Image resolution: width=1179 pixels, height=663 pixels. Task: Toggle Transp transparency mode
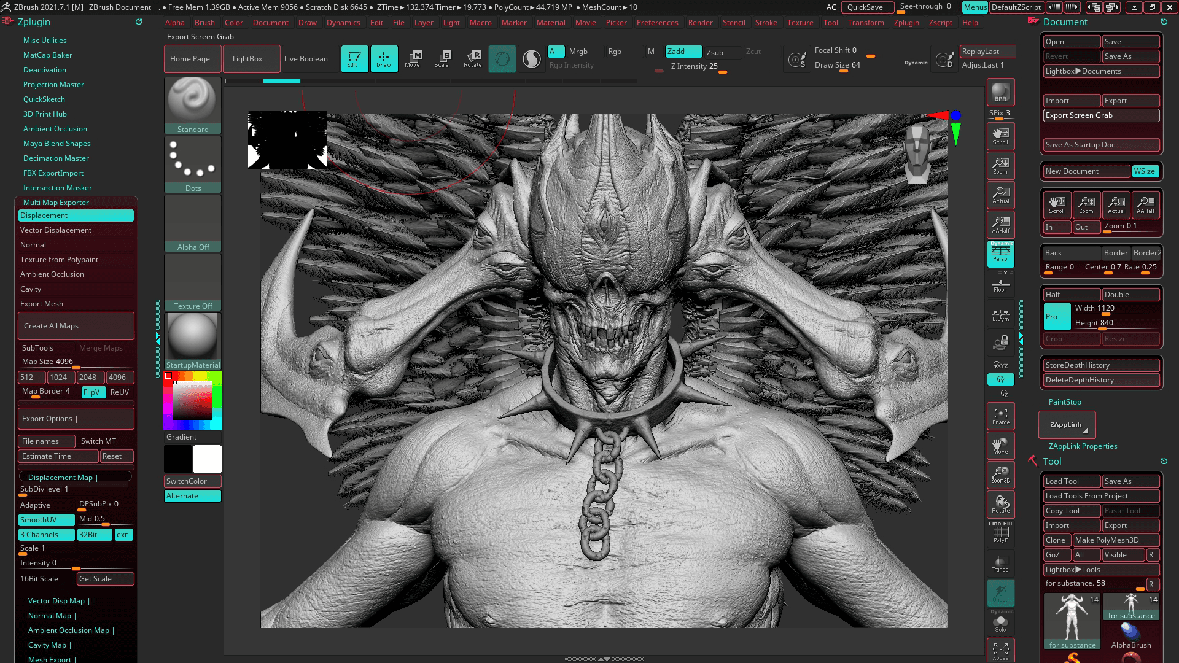pos(1000,564)
